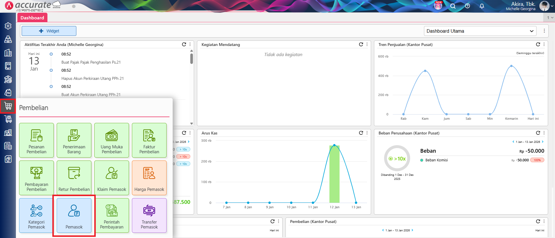Open Harga Pemasok tile
The width and height of the screenshot is (555, 238).
[149, 178]
